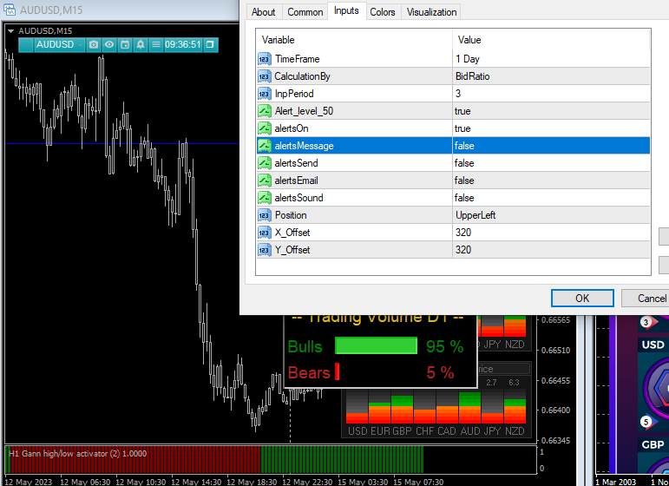Click the number 5 badge above GBP
The height and width of the screenshot is (486, 669).
(646, 422)
